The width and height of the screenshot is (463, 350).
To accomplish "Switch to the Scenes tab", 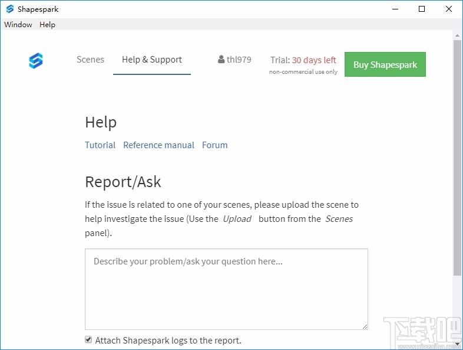I will (90, 60).
